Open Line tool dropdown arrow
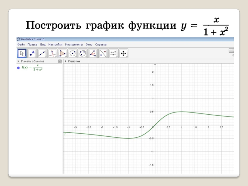 pyautogui.click(x=46, y=57)
